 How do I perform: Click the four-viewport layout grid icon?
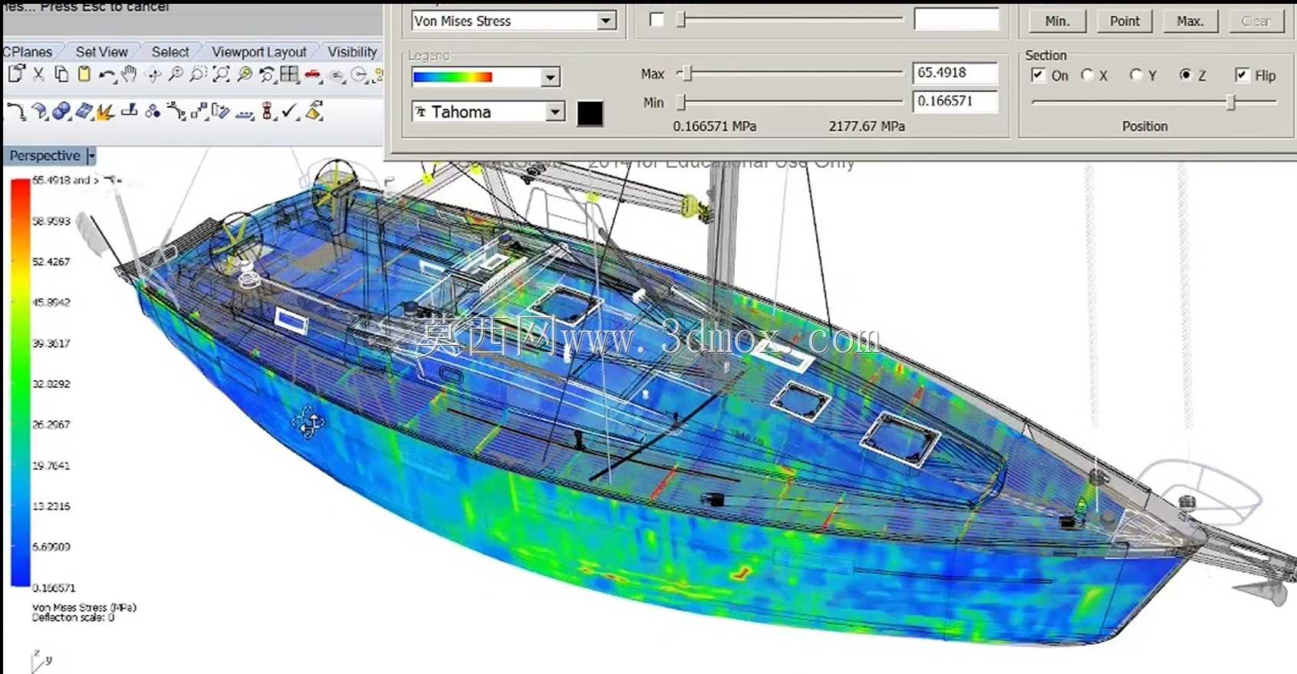coord(289,74)
